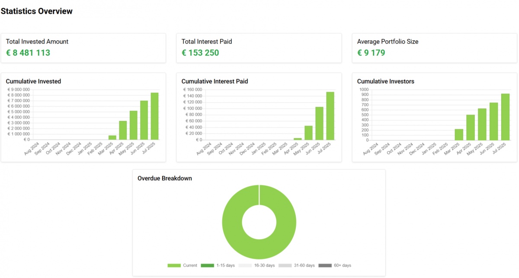Toggle the Current legend item
This screenshot has height=278, width=519.
coord(182,265)
